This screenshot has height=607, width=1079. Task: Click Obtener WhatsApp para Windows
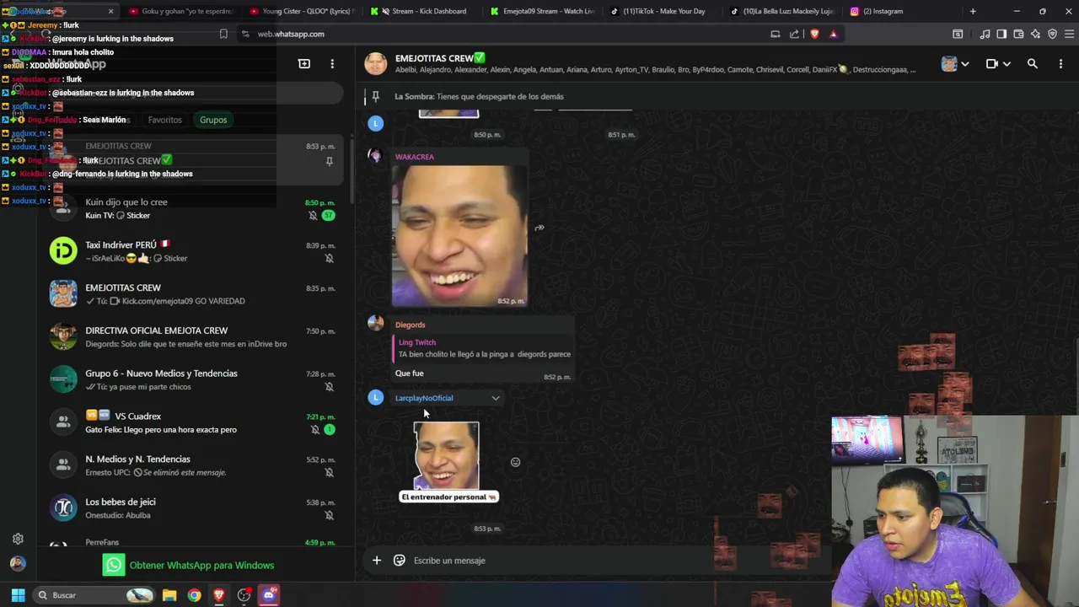pyautogui.click(x=189, y=565)
